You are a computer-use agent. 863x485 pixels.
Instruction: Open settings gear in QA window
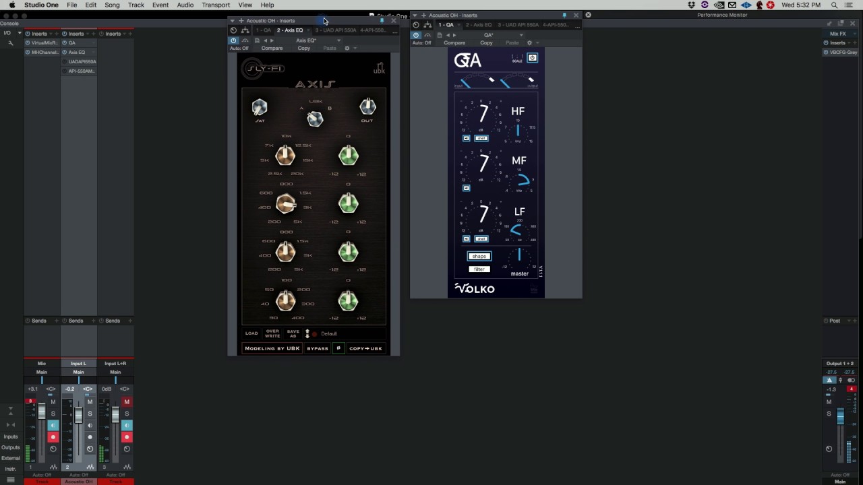coord(529,43)
